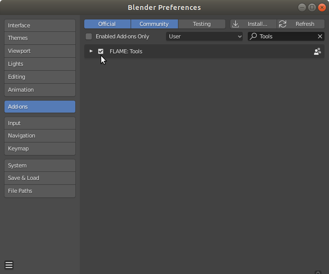The height and width of the screenshot is (274, 329).
Task: Toggle the Community add-ons filter
Action: (x=155, y=24)
